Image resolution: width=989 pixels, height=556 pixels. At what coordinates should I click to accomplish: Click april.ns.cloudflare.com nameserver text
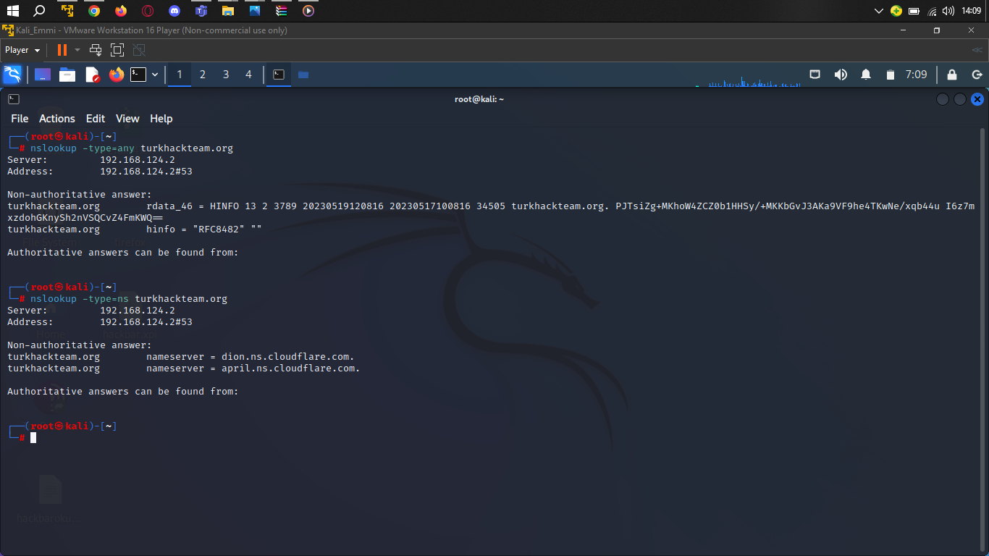291,368
